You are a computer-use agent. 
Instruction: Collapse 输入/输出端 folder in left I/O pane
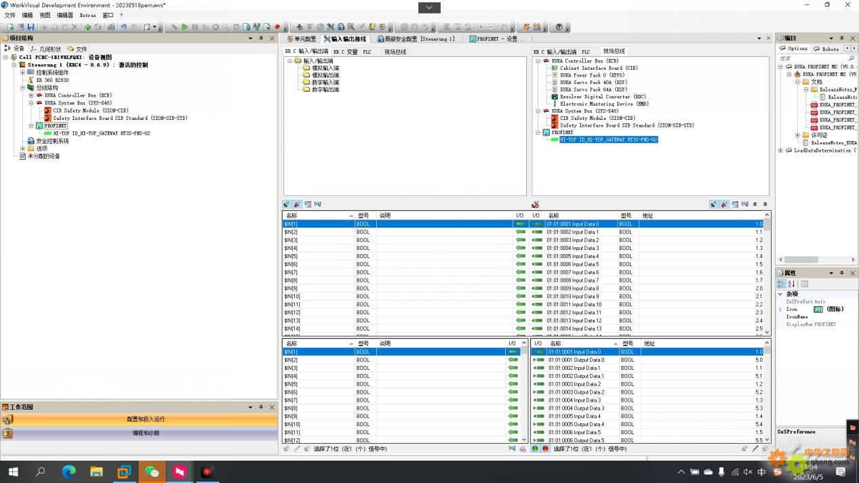coord(289,61)
